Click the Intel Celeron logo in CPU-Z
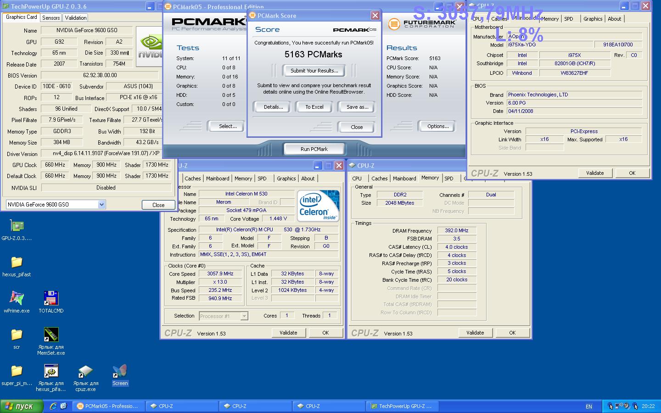 click(318, 206)
